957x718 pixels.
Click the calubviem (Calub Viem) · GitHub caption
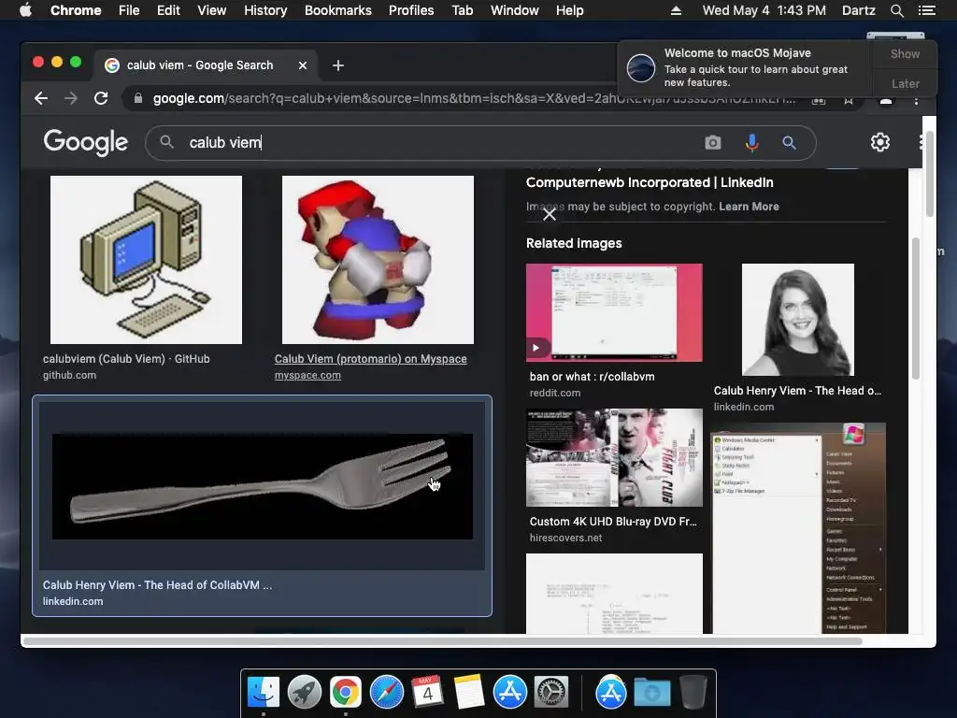pos(126,359)
